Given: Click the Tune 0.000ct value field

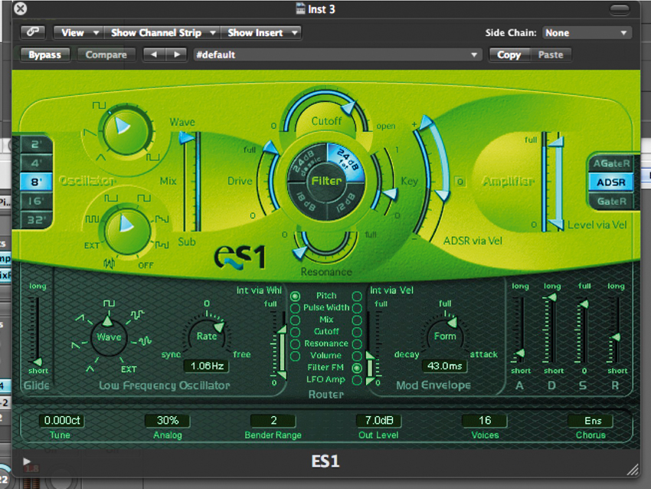Looking at the screenshot, I should [62, 421].
